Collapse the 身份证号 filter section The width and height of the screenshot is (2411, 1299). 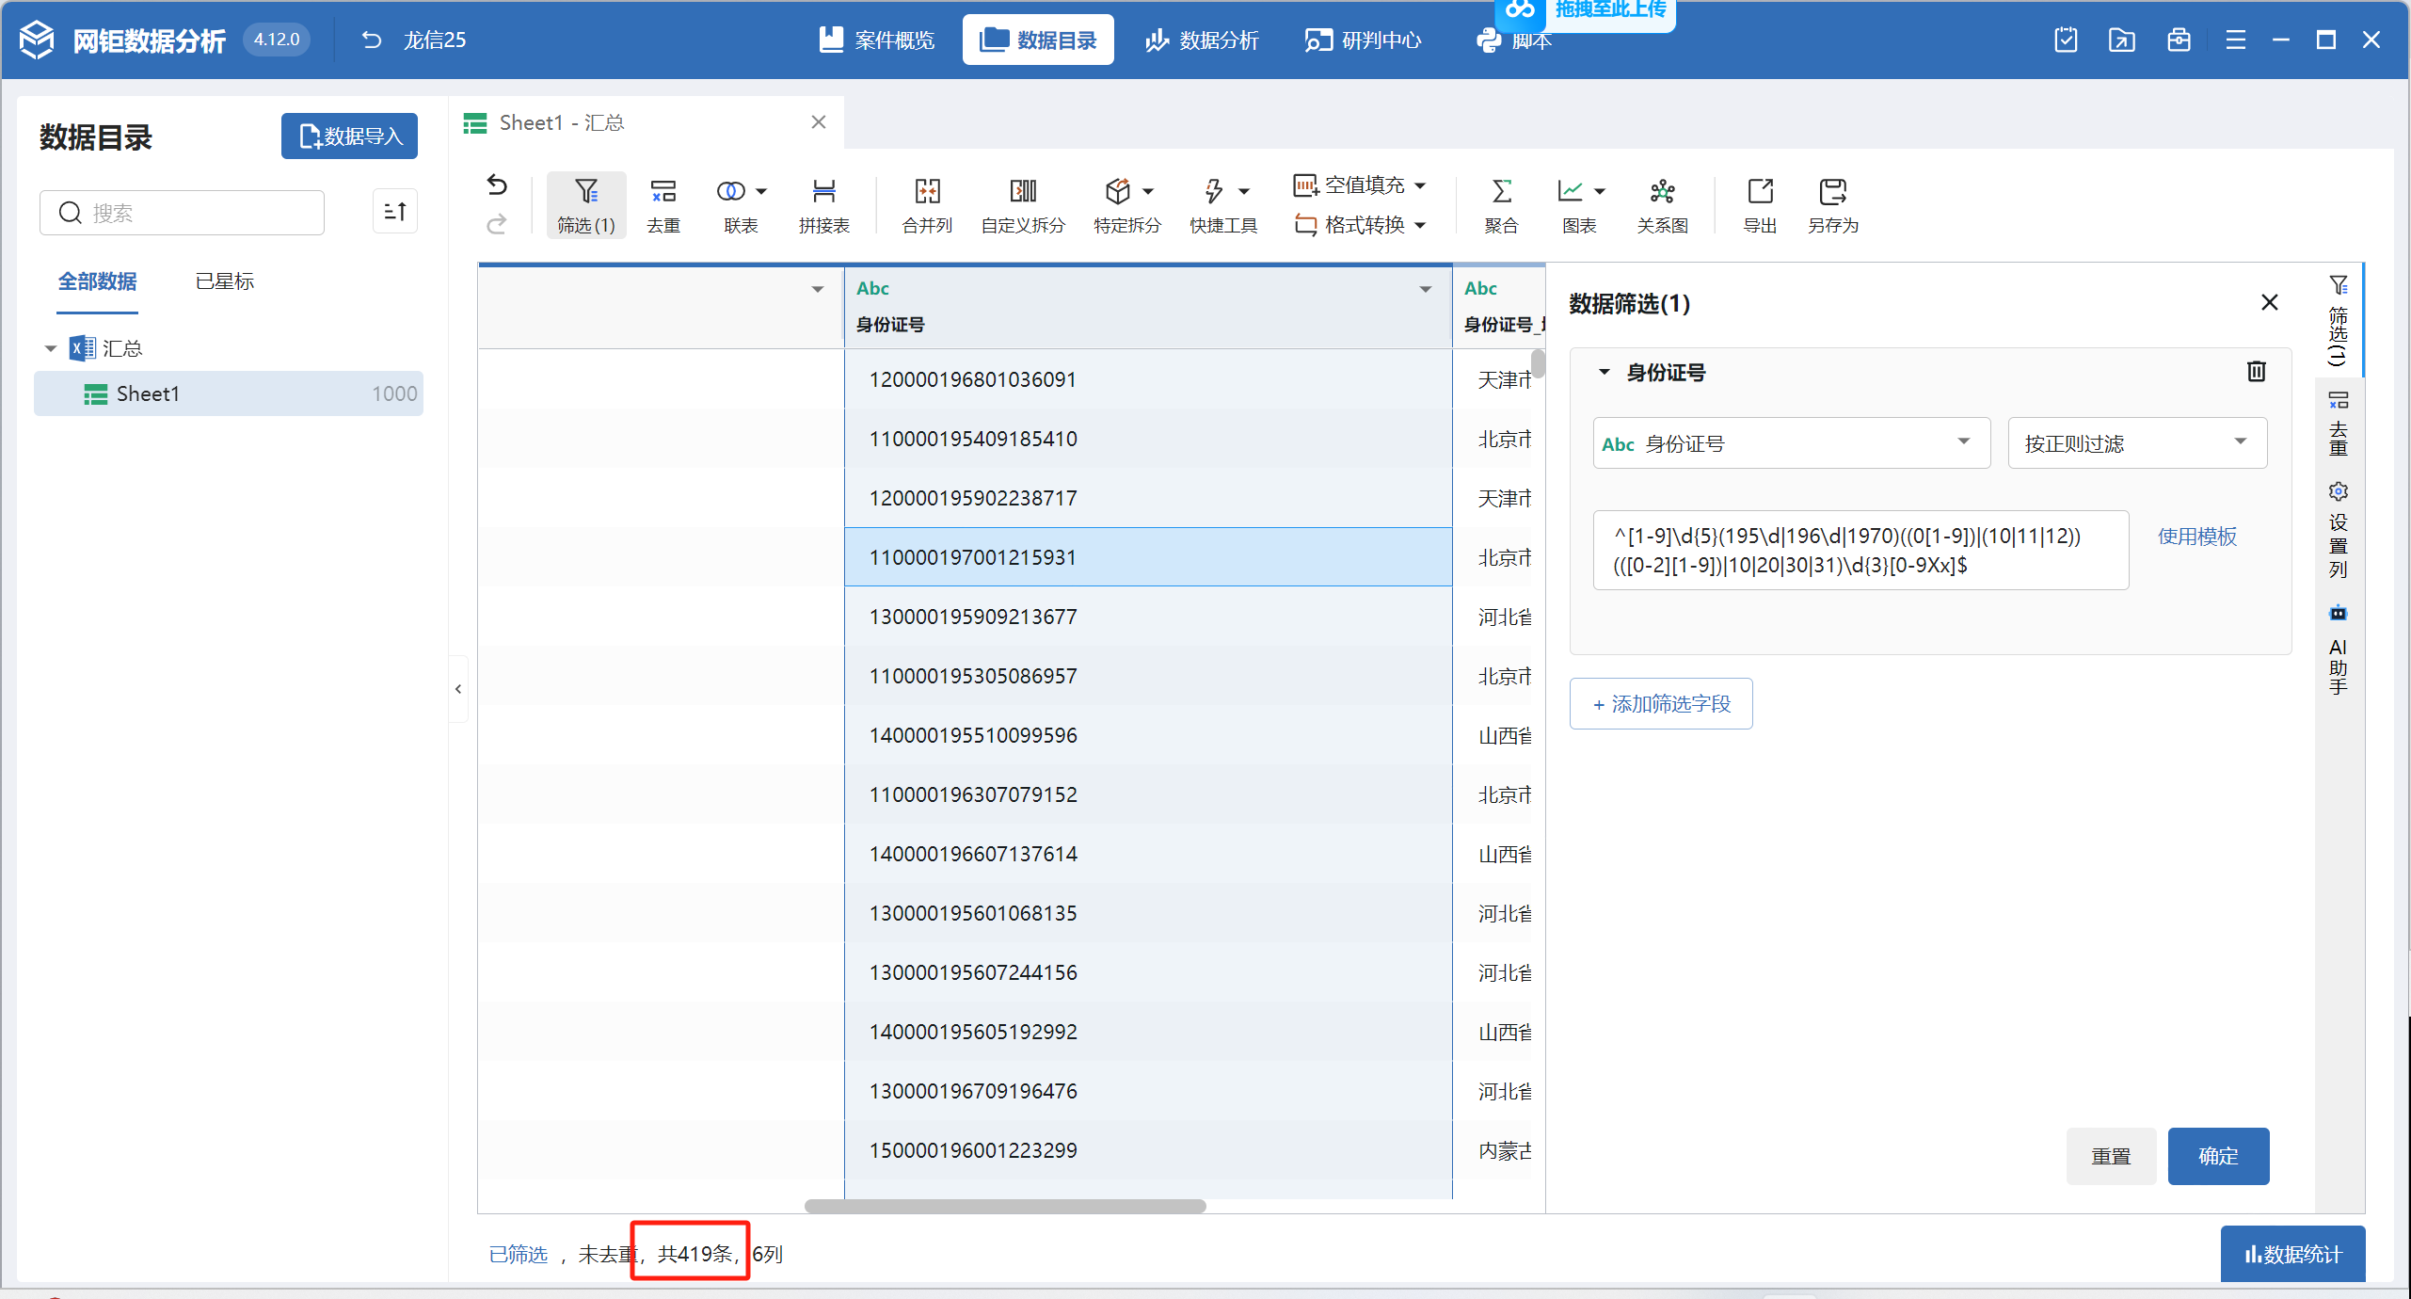coord(1605,372)
